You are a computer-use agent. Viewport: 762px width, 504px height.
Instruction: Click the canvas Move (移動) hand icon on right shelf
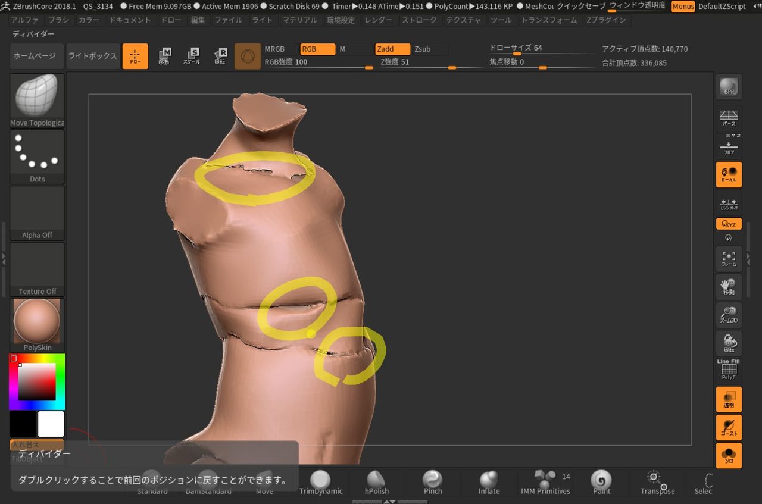[729, 287]
